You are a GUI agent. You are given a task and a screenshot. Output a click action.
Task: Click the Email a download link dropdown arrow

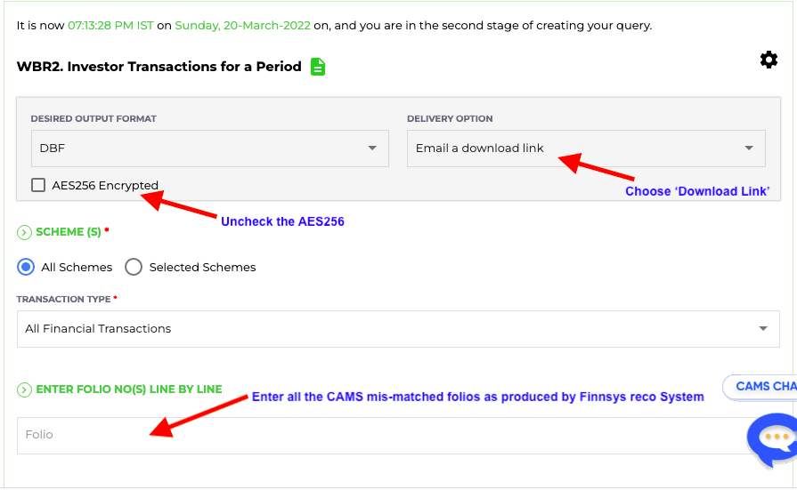point(749,149)
